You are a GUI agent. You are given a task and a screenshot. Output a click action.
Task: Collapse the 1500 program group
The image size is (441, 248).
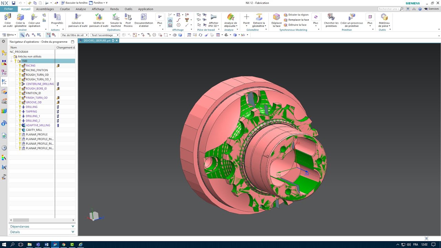click(11, 61)
